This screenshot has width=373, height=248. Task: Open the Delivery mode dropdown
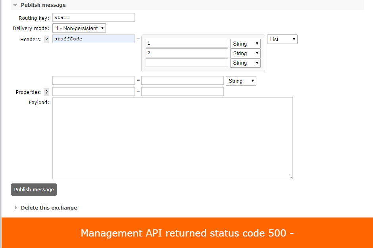point(79,28)
